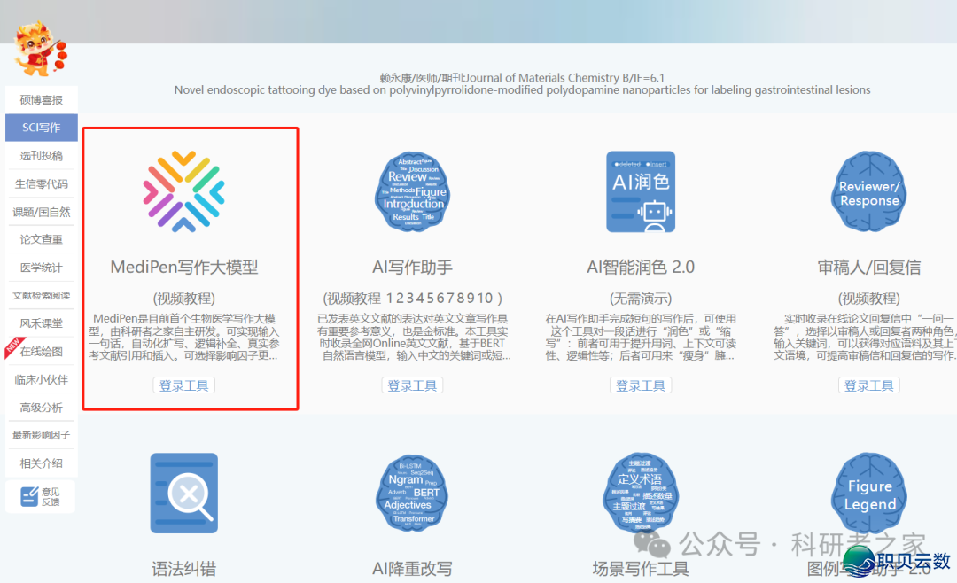Click the description starting '实时收录在线论文回复信'

pyautogui.click(x=865, y=337)
